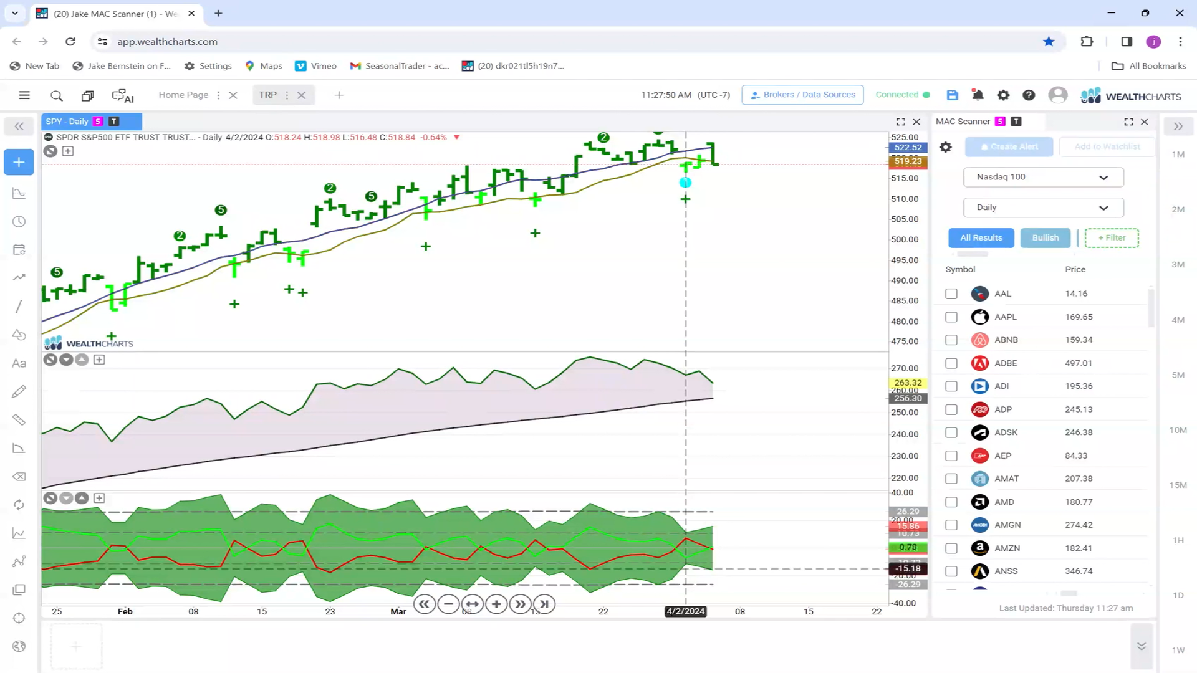Screen dimensions: 1197x673
Task: Open the symbol search magnifier
Action: click(57, 95)
